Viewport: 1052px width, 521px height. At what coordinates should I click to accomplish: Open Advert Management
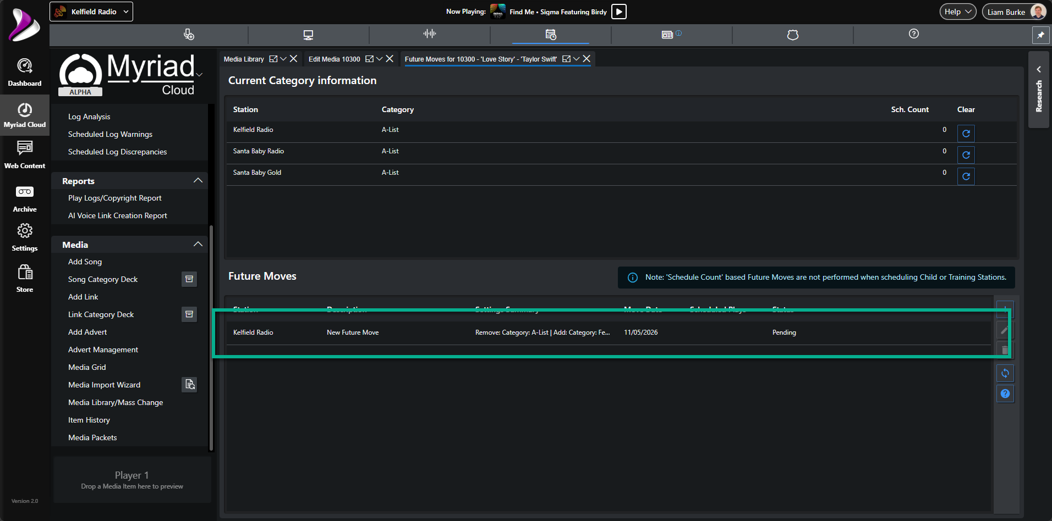[103, 350]
